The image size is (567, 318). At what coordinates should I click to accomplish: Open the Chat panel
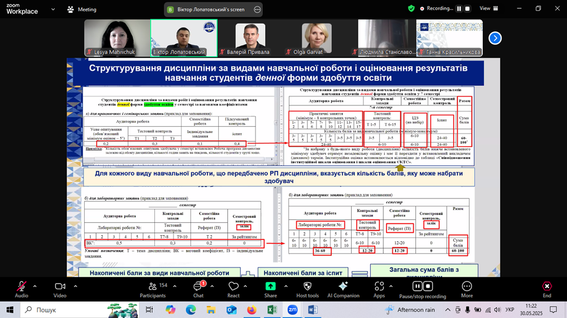[x=198, y=289]
